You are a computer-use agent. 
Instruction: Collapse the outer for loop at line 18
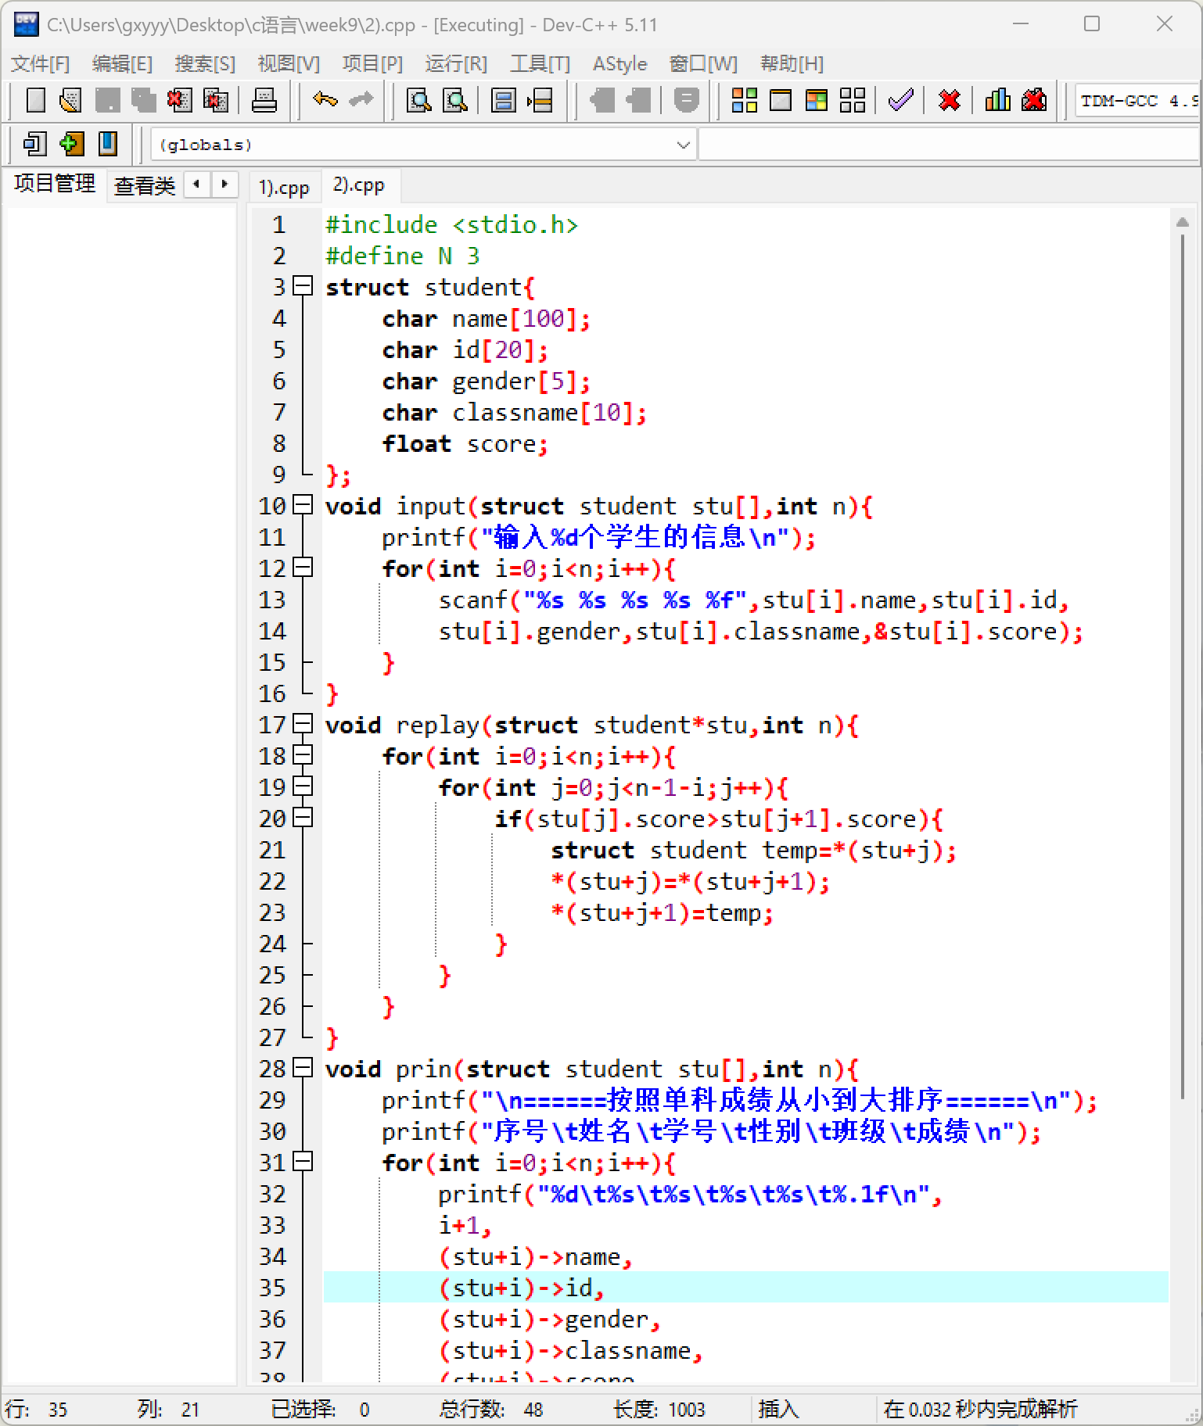(303, 755)
